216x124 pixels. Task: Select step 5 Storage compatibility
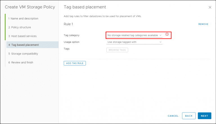[23, 54]
